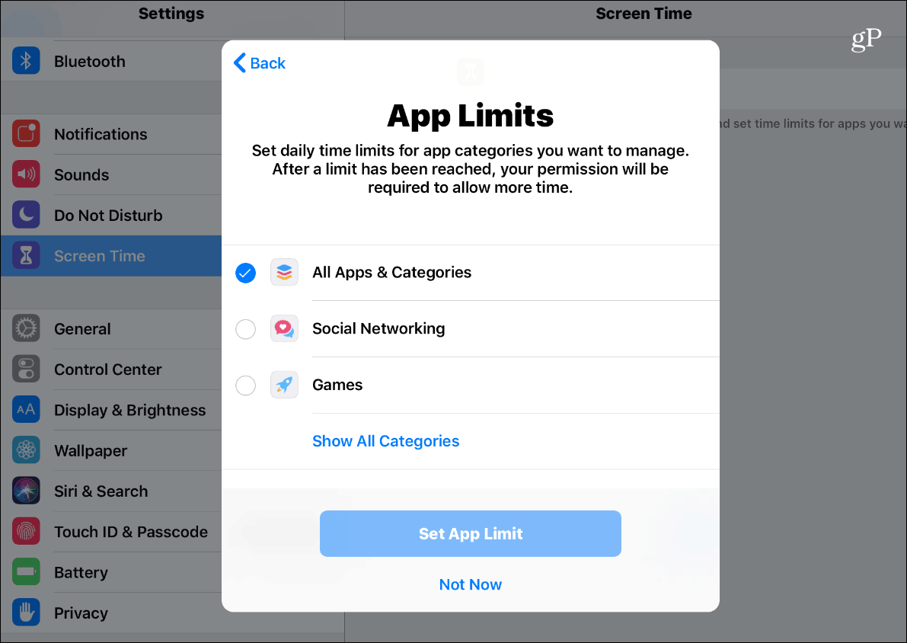Open Privacy hand icon

[x=26, y=612]
